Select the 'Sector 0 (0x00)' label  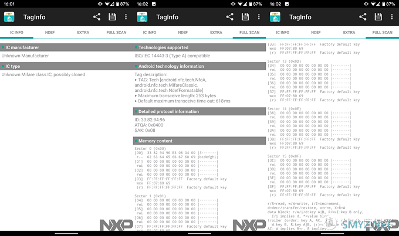(150, 149)
